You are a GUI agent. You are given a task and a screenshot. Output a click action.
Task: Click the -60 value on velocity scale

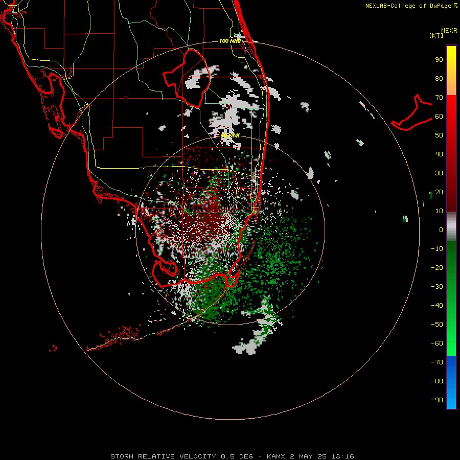pos(437,343)
